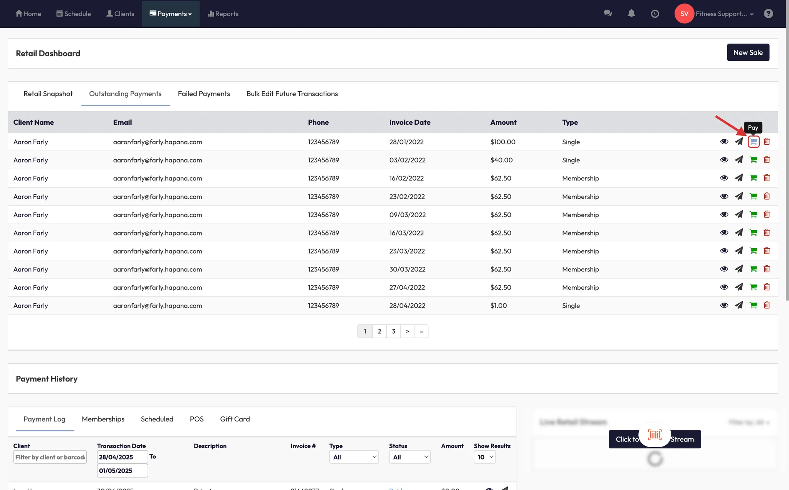View the 27/04/2022 invoice using eye icon
Image resolution: width=789 pixels, height=490 pixels.
point(724,287)
